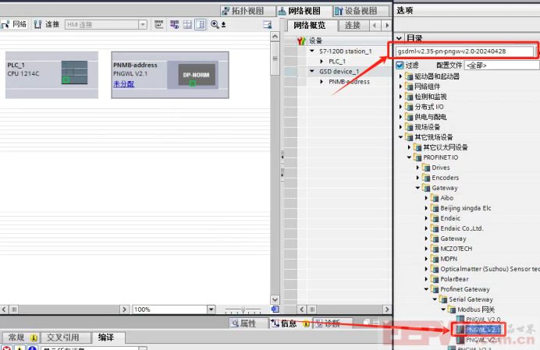Click the 网络 (Network) toolbar button
The width and height of the screenshot is (540, 350).
pyautogui.click(x=14, y=24)
